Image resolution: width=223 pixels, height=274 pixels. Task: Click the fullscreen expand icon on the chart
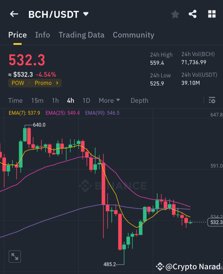pos(14,256)
